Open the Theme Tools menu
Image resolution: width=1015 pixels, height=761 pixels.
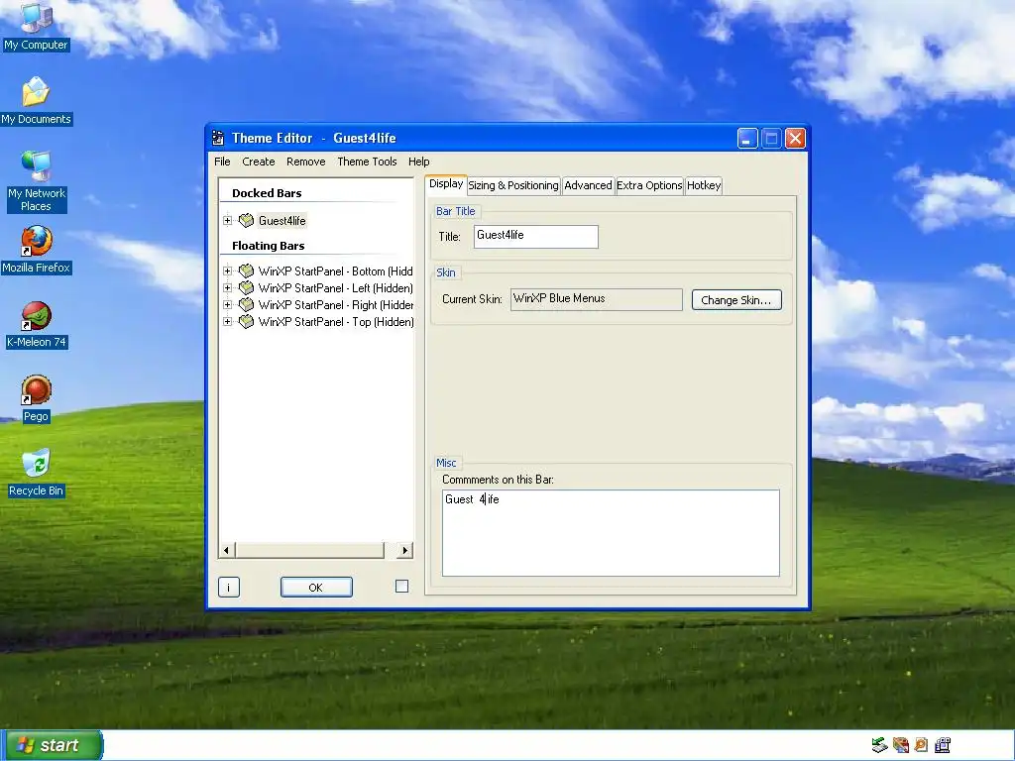pyautogui.click(x=367, y=162)
